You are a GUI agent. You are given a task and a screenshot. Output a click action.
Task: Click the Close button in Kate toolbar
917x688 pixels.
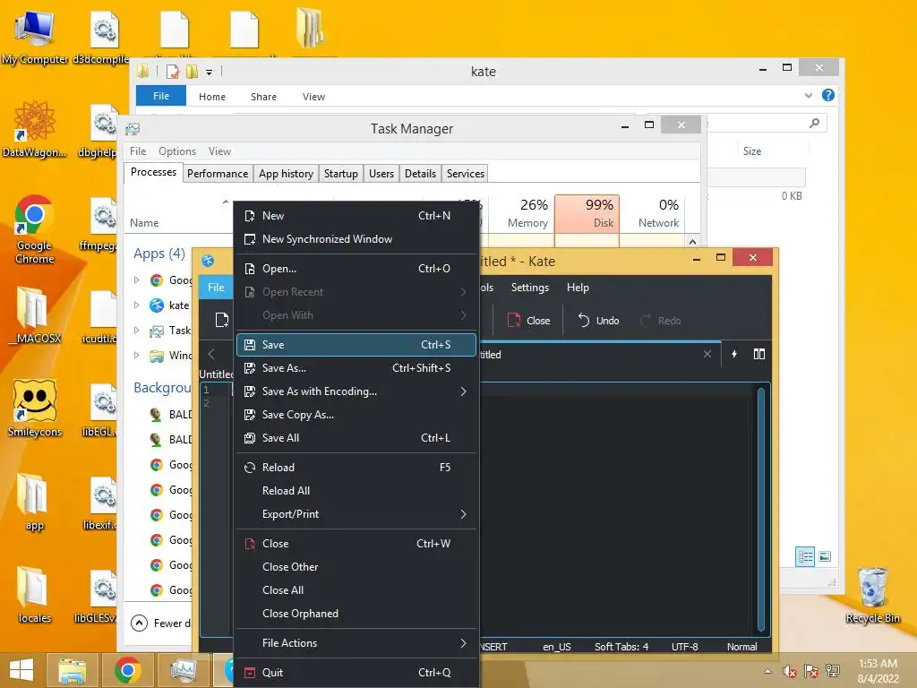[x=528, y=321]
